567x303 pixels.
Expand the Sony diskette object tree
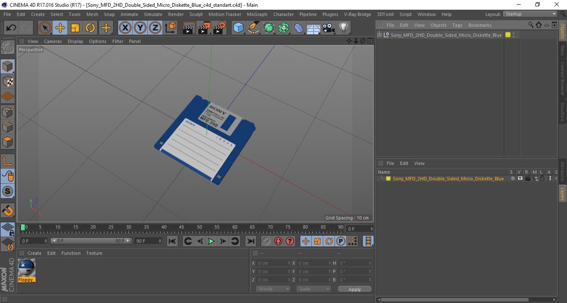[379, 35]
